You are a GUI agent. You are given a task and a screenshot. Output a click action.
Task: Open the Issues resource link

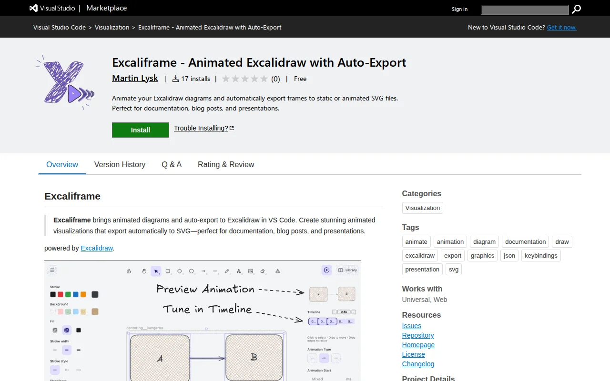pos(412,326)
